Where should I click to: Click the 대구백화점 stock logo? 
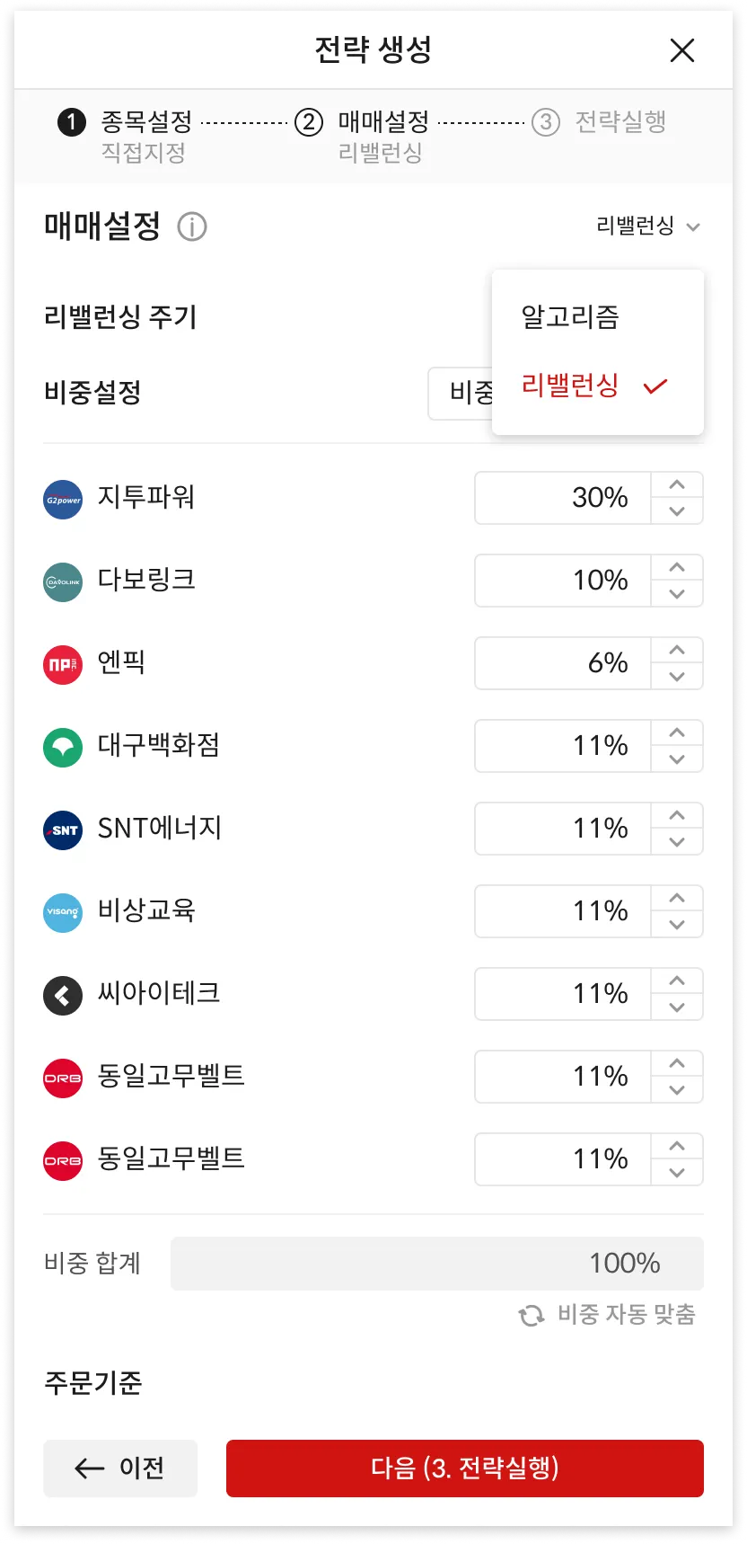[x=63, y=748]
